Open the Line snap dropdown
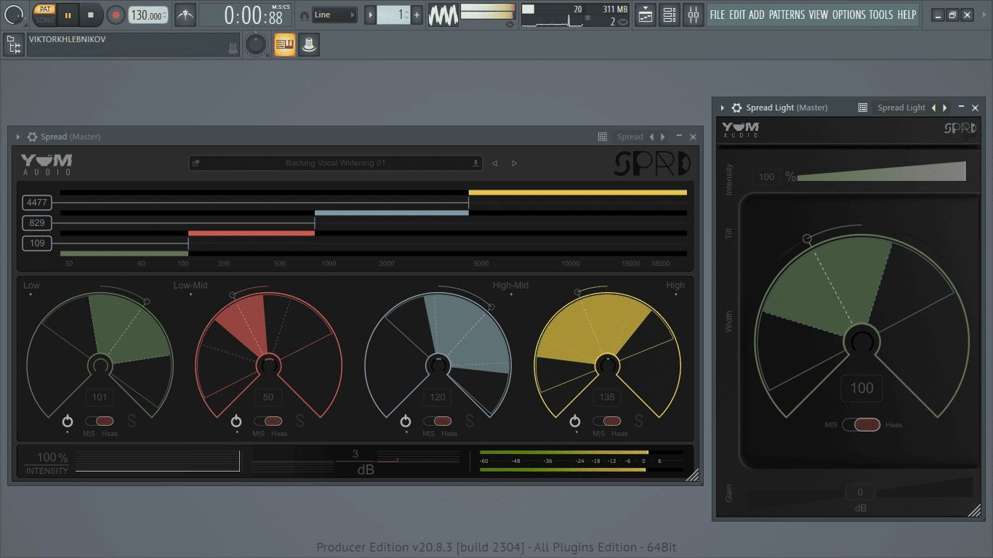Screen dimensions: 993x558 click(334, 15)
